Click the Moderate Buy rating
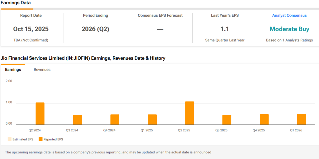 pyautogui.click(x=289, y=29)
